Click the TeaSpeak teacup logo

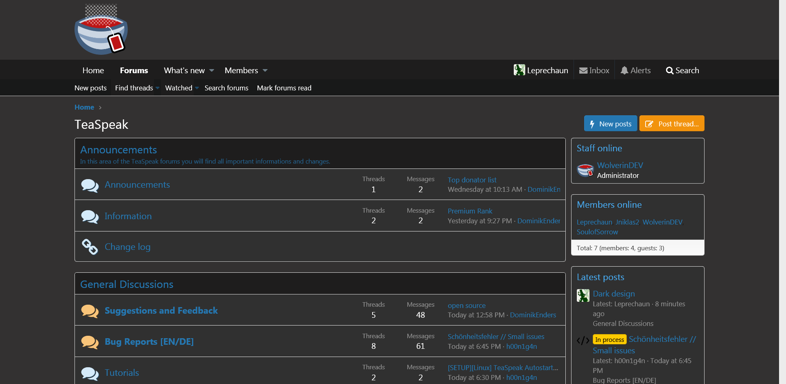pyautogui.click(x=101, y=29)
